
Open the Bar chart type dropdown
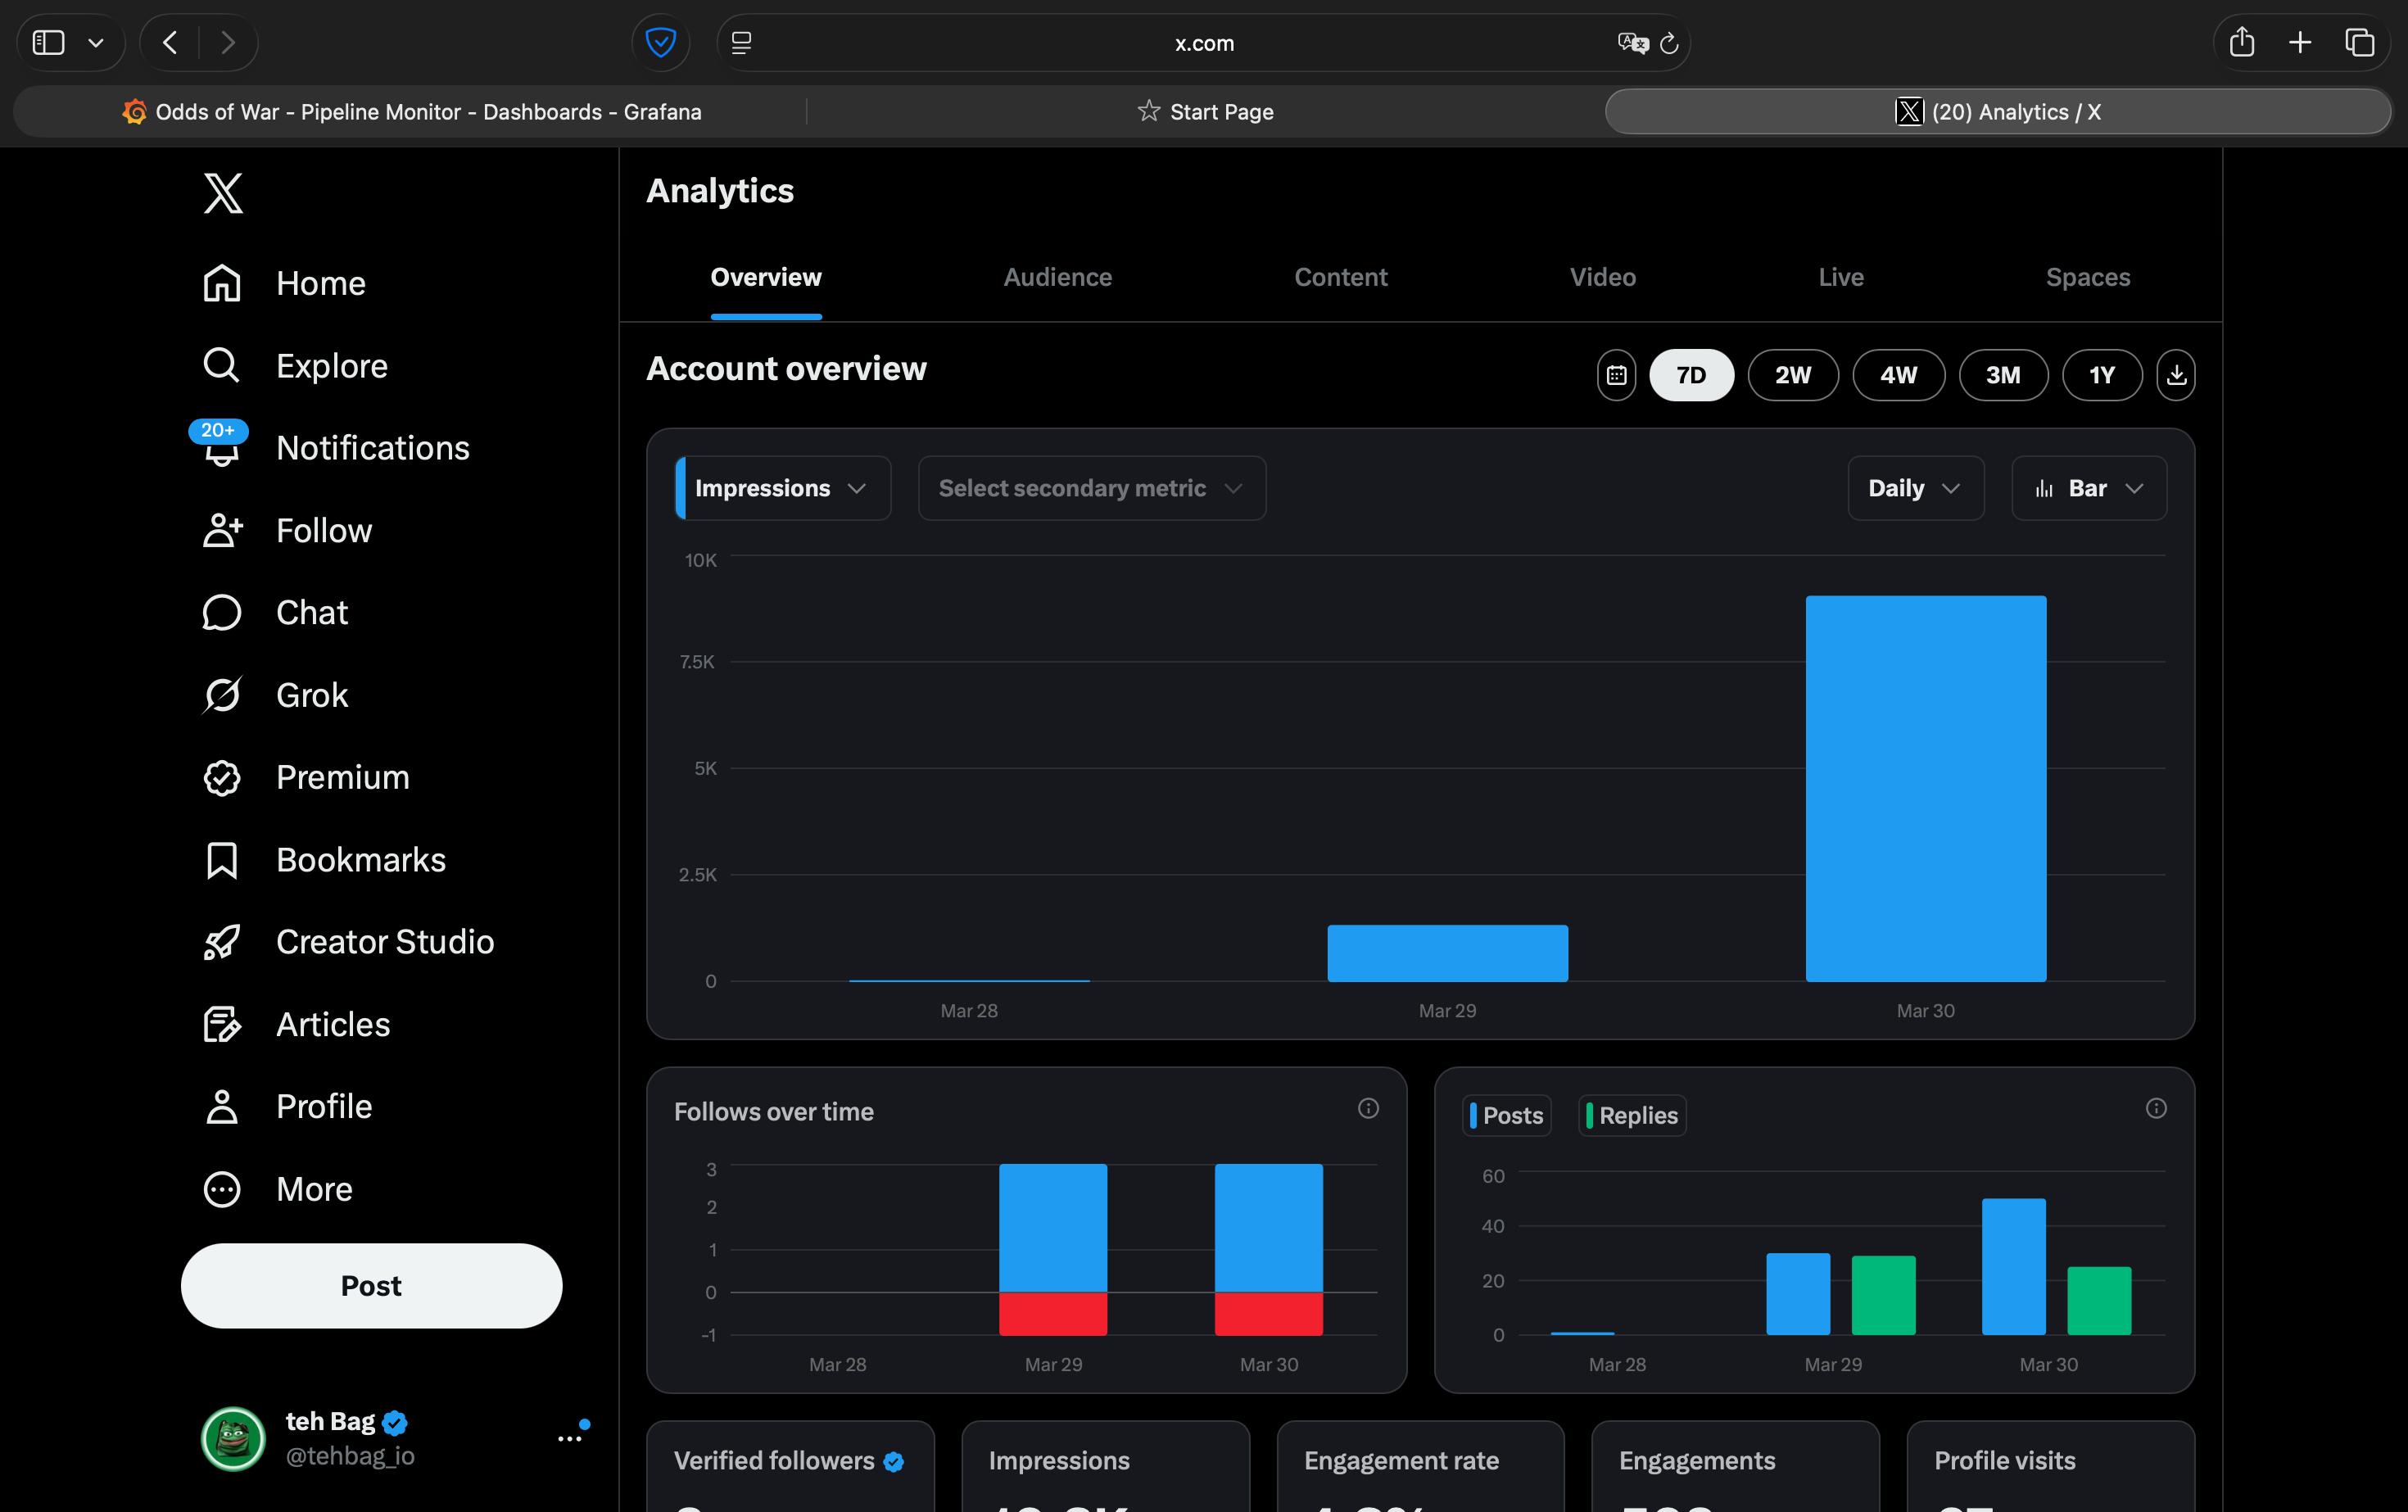point(2089,488)
